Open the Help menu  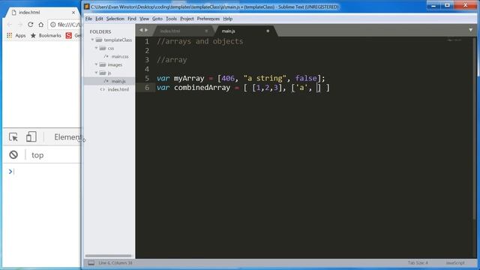click(x=228, y=19)
